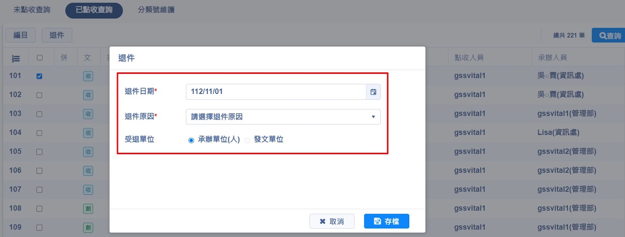Click the 併 column header

point(64,58)
